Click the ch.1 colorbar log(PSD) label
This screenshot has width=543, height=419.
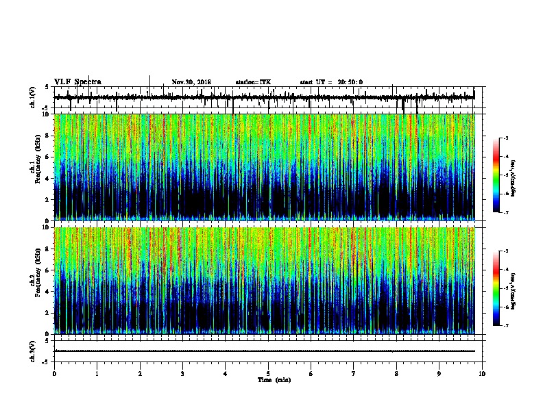pos(513,179)
